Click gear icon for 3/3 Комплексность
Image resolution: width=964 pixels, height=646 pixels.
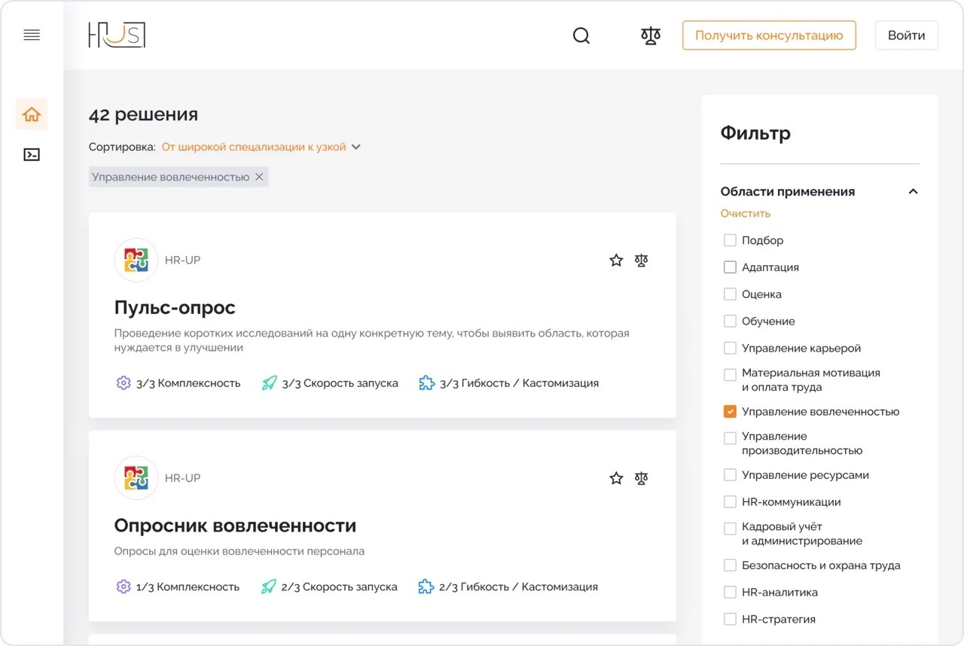[124, 382]
